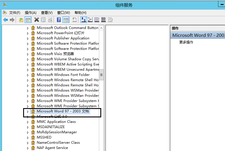This screenshot has height=151, width=225.
Task: Expand the Microsoft WBEM Unsecured Apartment node
Action: pyautogui.click(x=28, y=70)
